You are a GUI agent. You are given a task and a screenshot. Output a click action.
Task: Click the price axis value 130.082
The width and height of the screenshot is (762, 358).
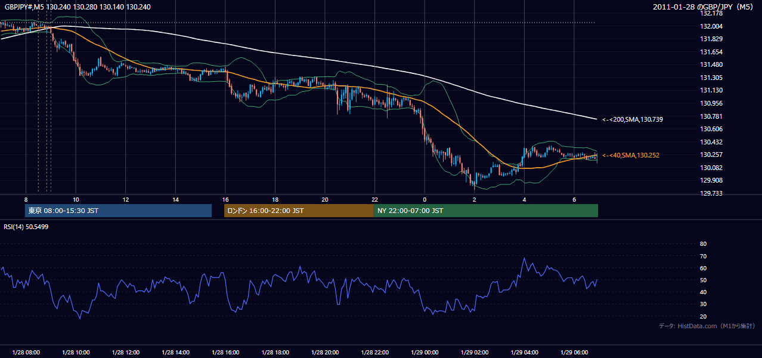[711, 168]
